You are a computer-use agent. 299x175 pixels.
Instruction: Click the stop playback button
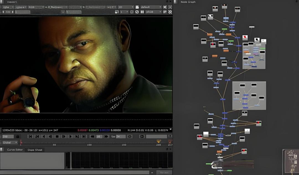point(57,136)
